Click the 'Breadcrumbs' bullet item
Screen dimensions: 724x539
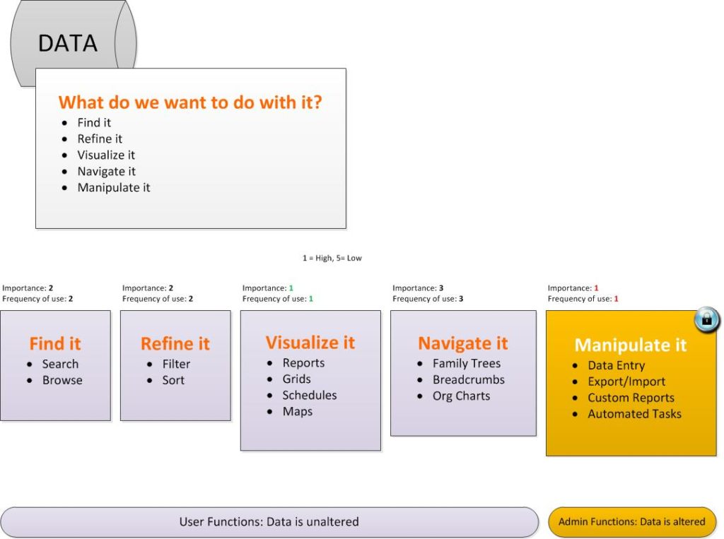pos(469,380)
